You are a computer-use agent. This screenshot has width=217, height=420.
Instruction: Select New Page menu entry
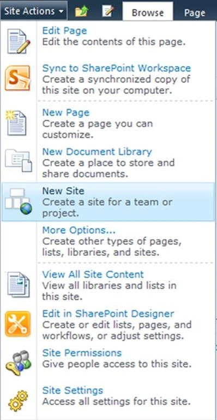coord(66,113)
